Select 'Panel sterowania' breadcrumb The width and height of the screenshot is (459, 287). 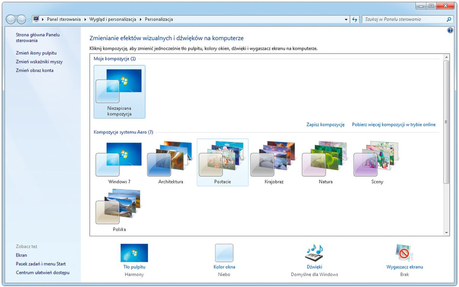[x=64, y=19]
